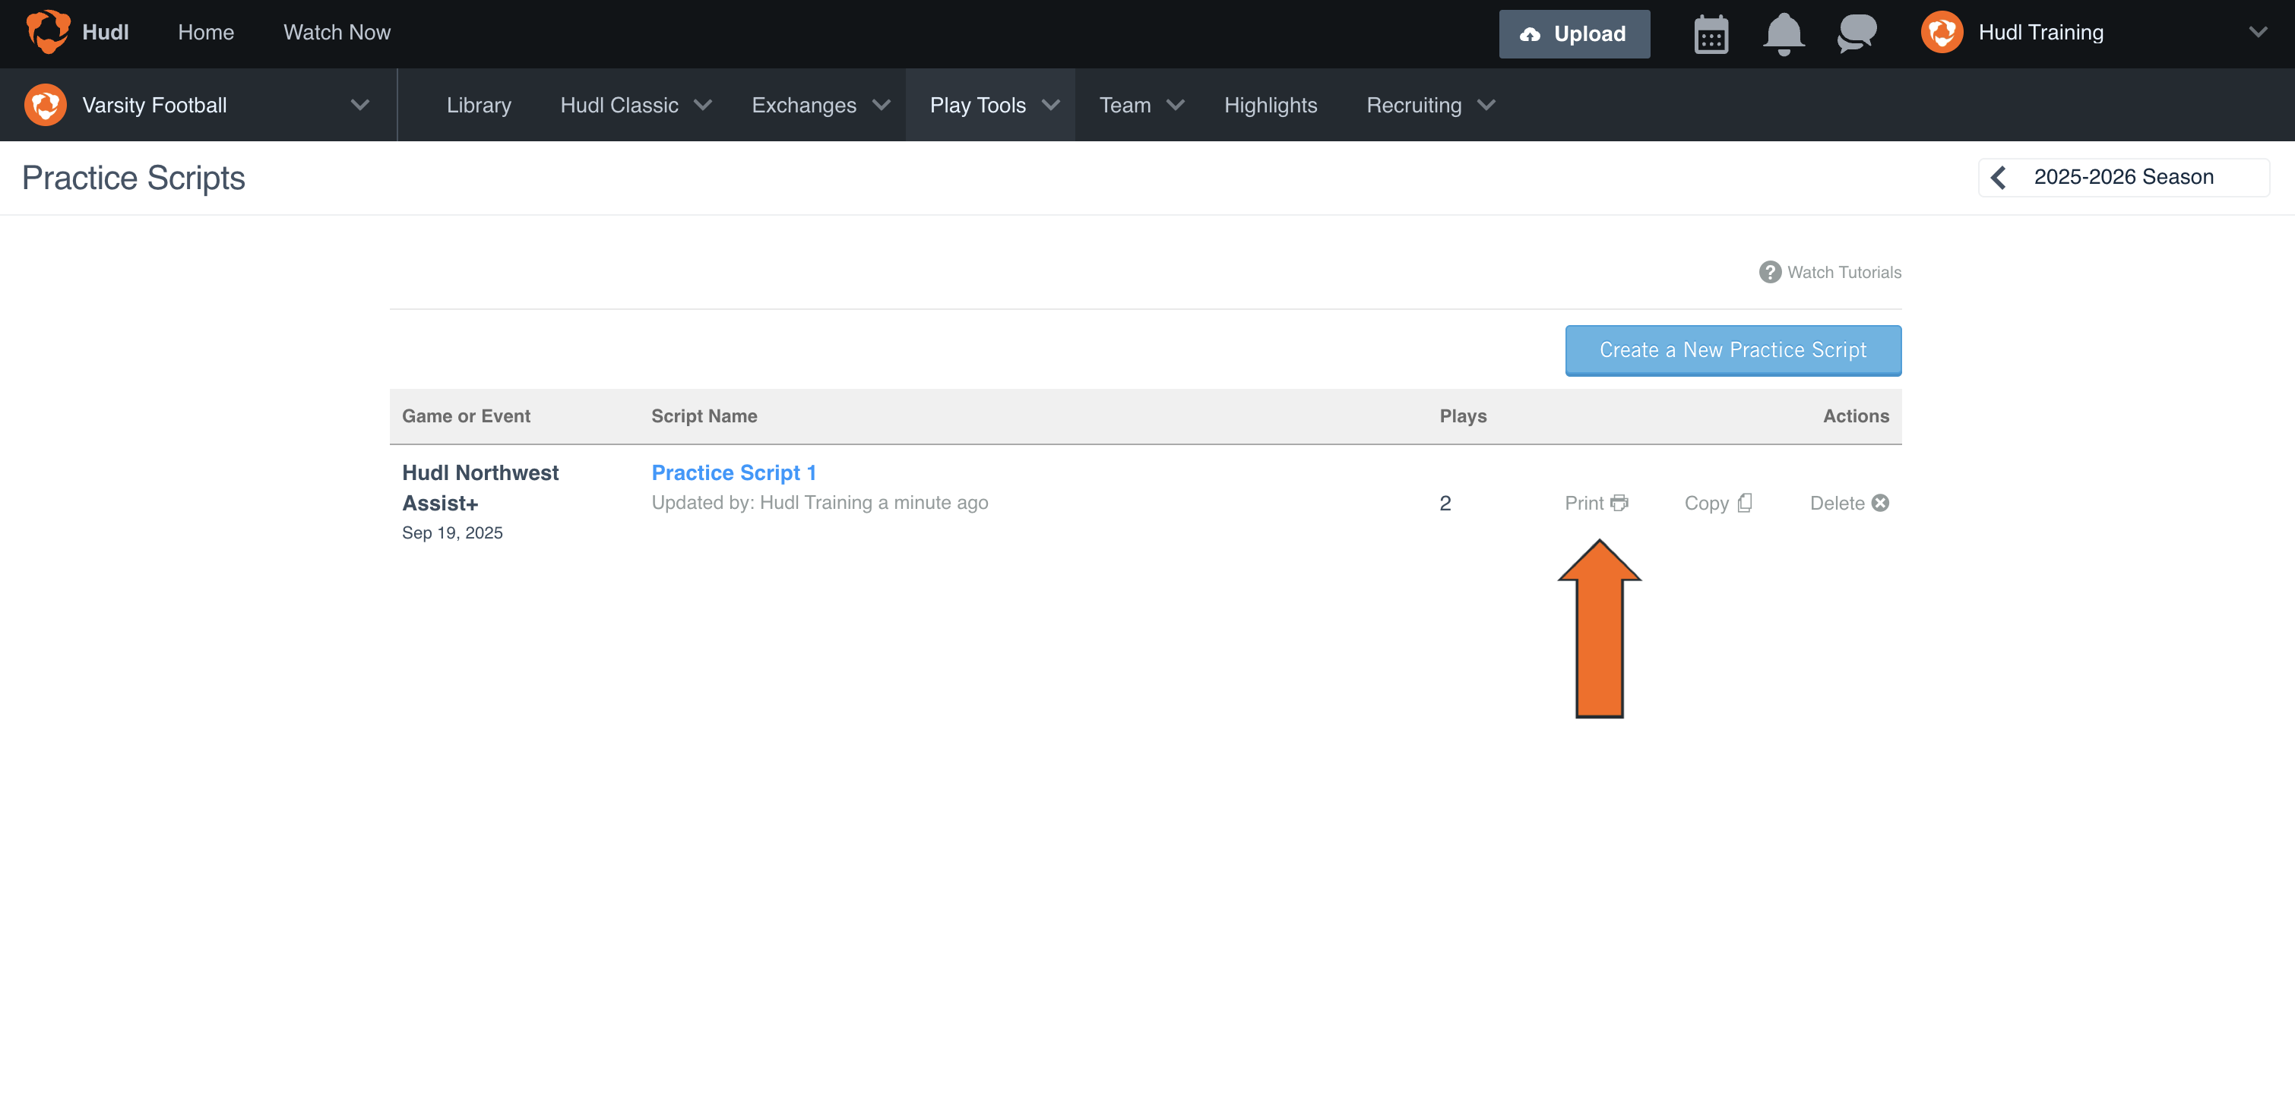Click the Hudl Training profile avatar
Screen dimensions: 2295x1112
(1942, 32)
